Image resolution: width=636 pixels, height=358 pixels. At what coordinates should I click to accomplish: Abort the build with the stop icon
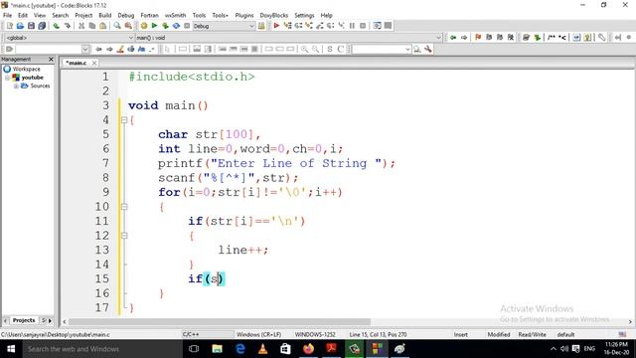click(187, 26)
